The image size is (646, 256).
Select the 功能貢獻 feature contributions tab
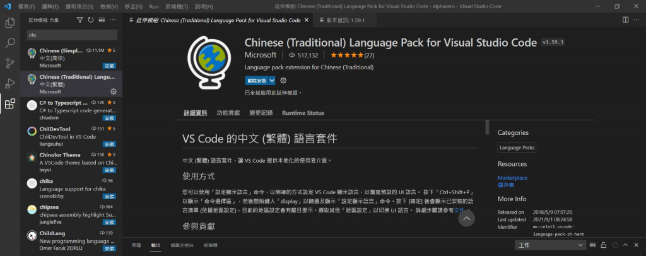[228, 113]
